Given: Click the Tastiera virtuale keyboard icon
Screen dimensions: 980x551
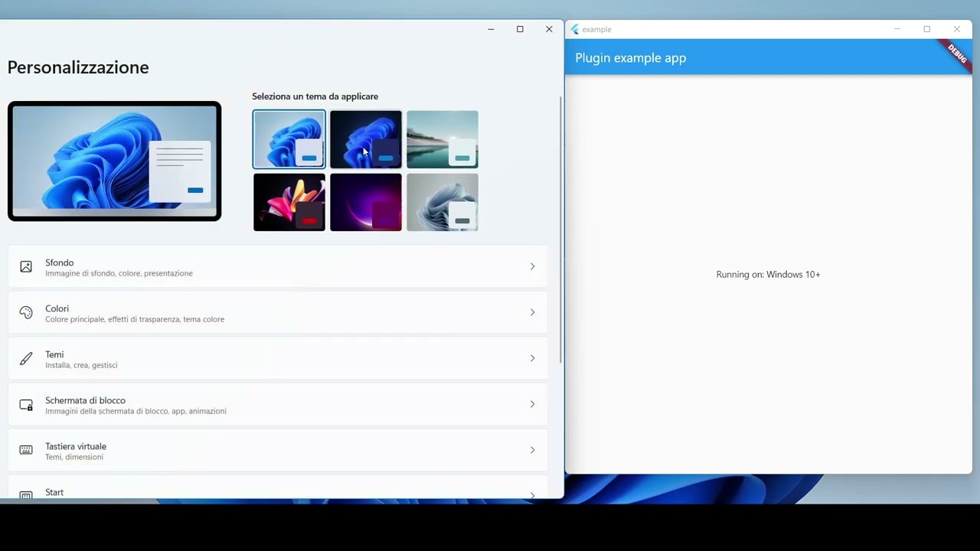Looking at the screenshot, I should [26, 450].
